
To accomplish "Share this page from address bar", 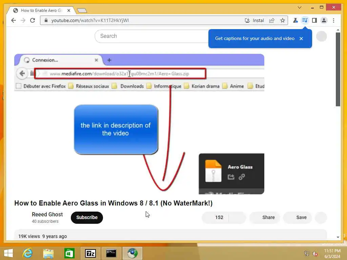I will click(x=272, y=20).
